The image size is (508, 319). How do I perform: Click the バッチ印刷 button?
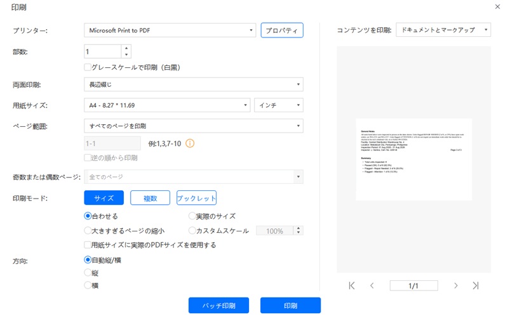click(x=218, y=306)
